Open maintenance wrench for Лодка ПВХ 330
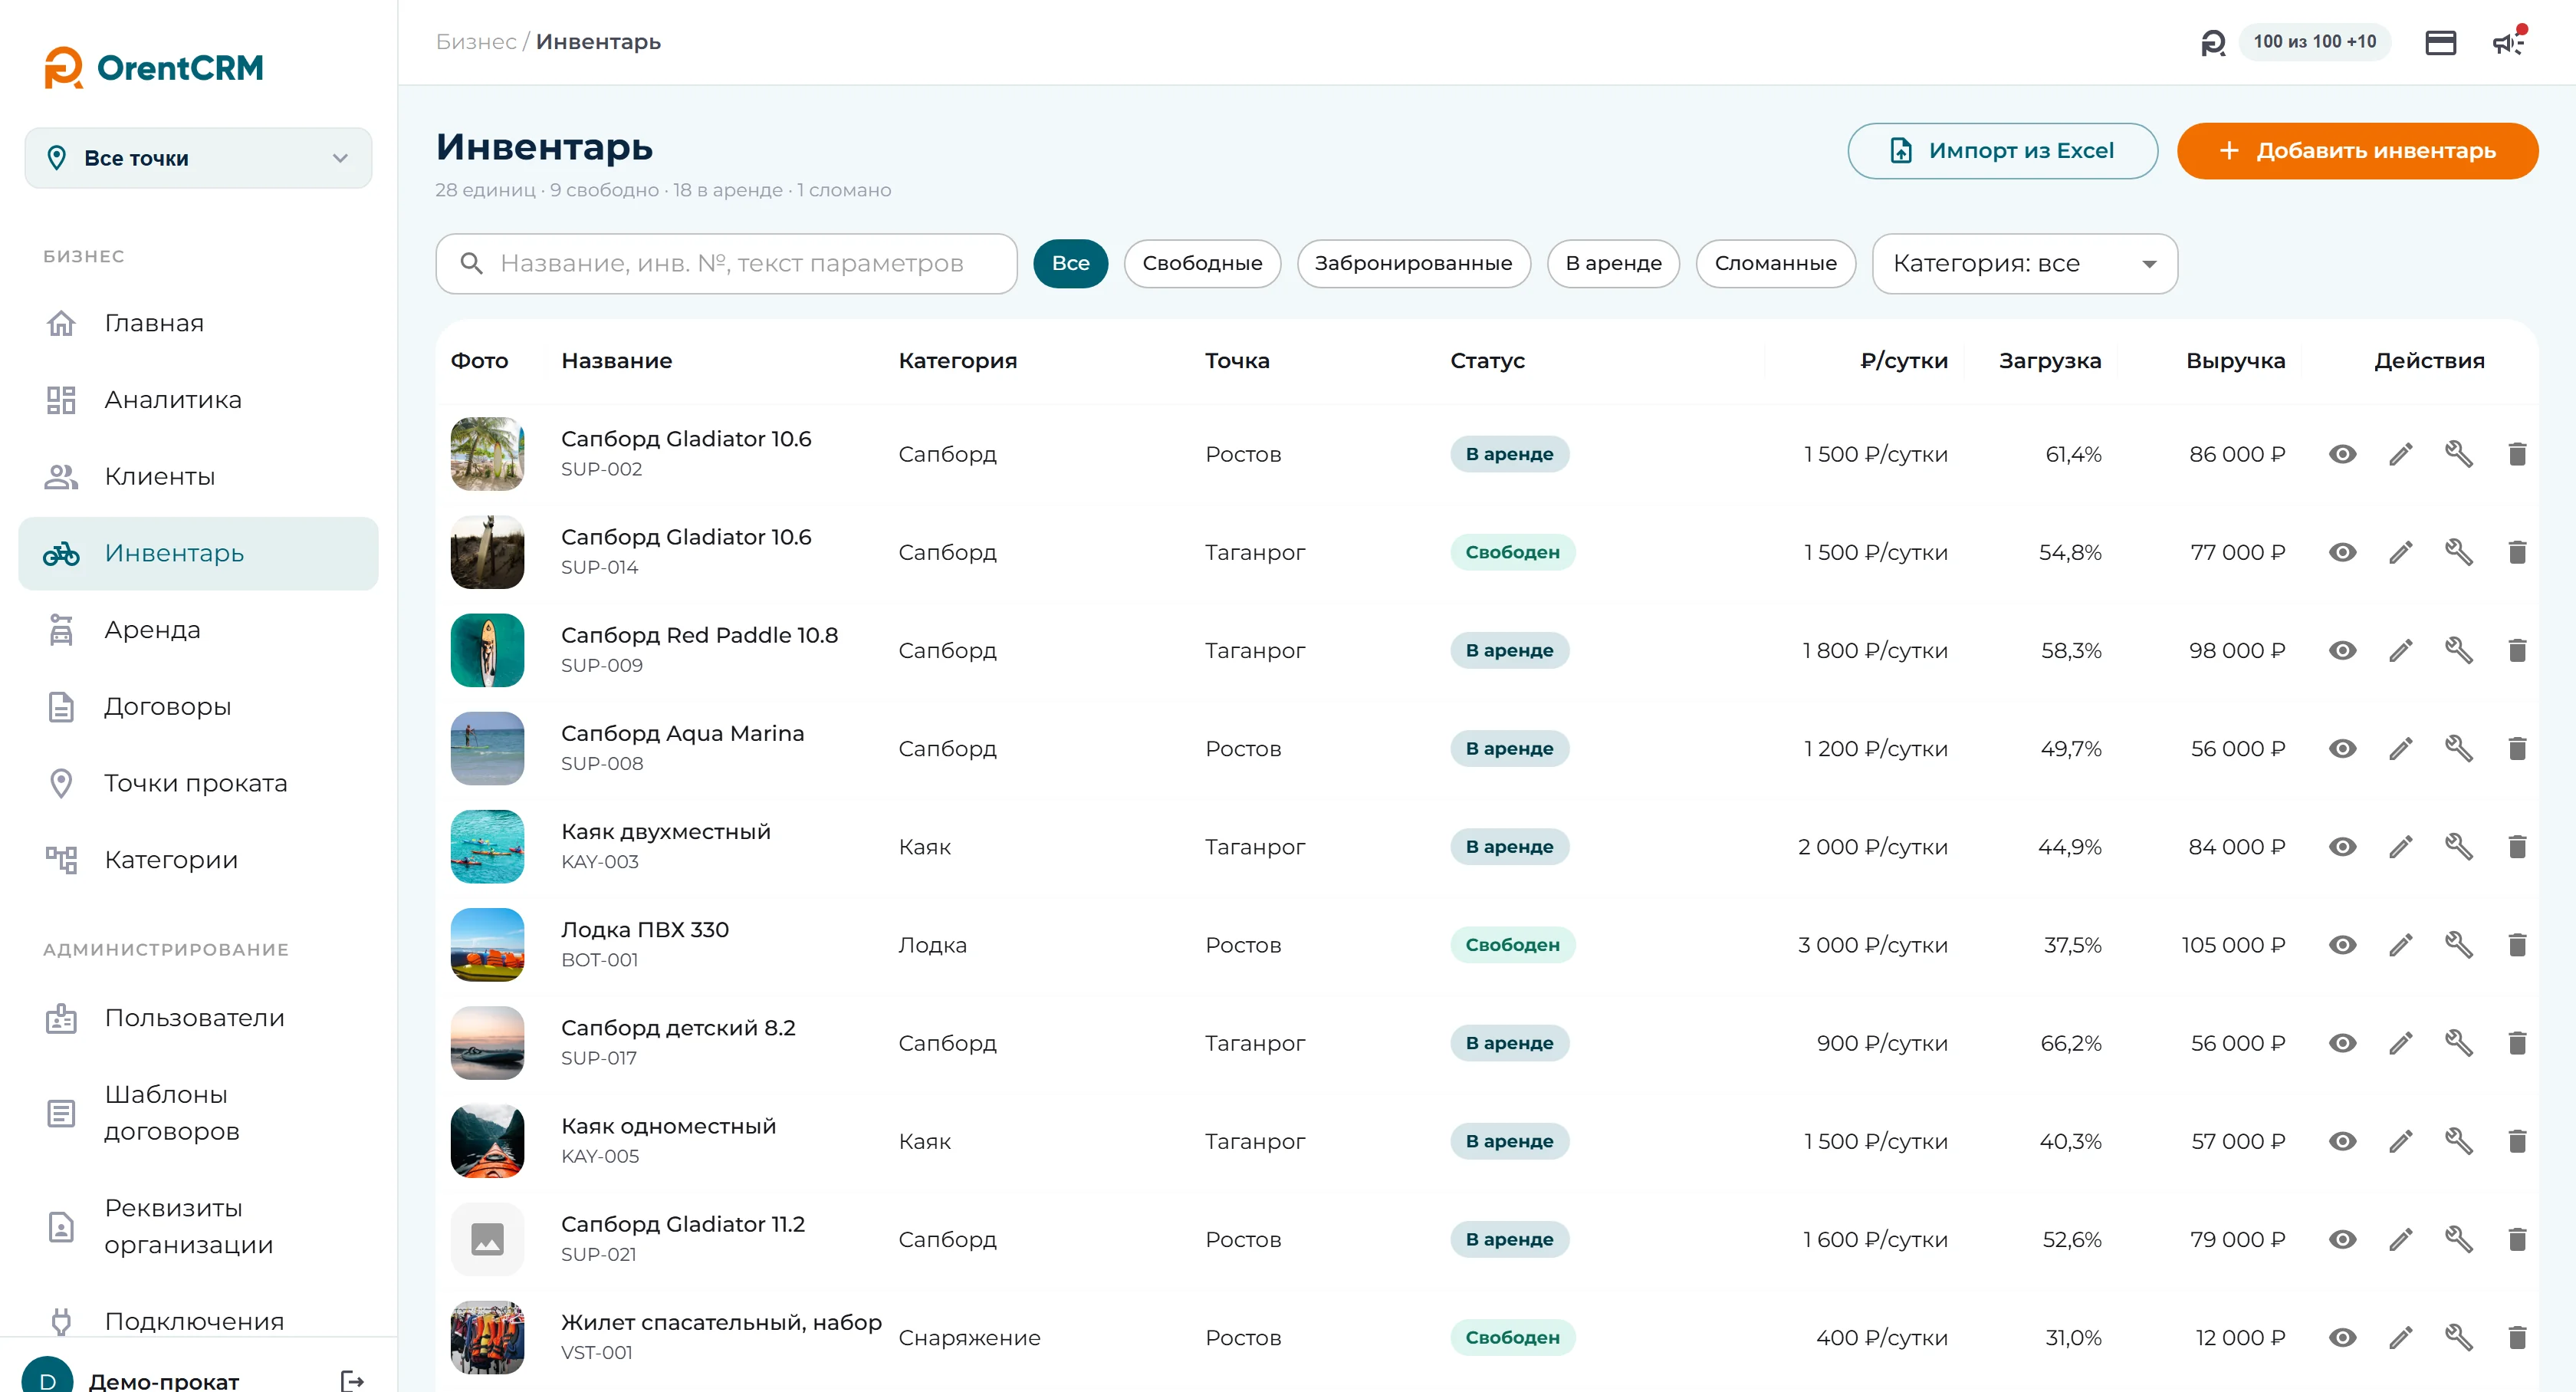Image resolution: width=2576 pixels, height=1392 pixels. click(2458, 945)
